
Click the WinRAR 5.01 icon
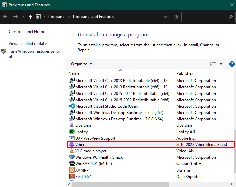71,164
